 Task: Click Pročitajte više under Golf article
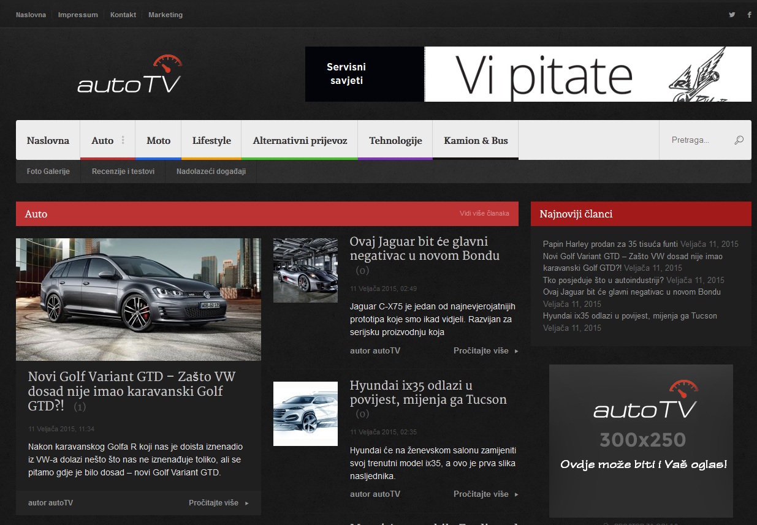click(x=213, y=503)
